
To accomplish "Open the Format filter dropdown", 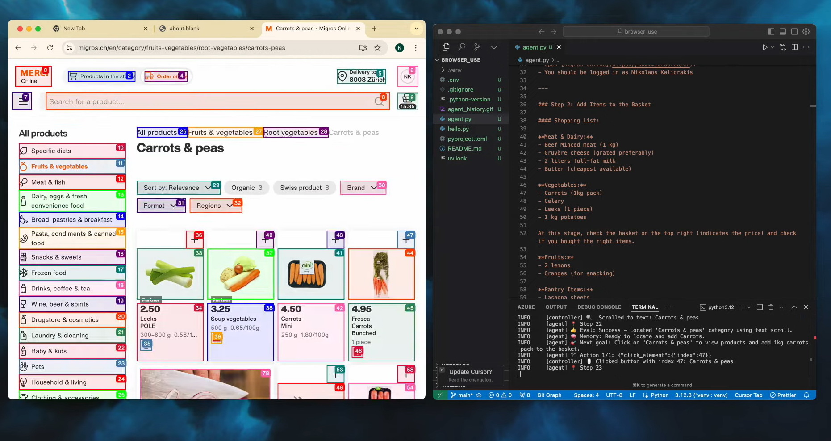I will click(161, 206).
